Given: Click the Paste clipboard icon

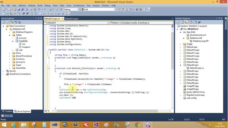Looking at the screenshot, I should coord(35,10).
